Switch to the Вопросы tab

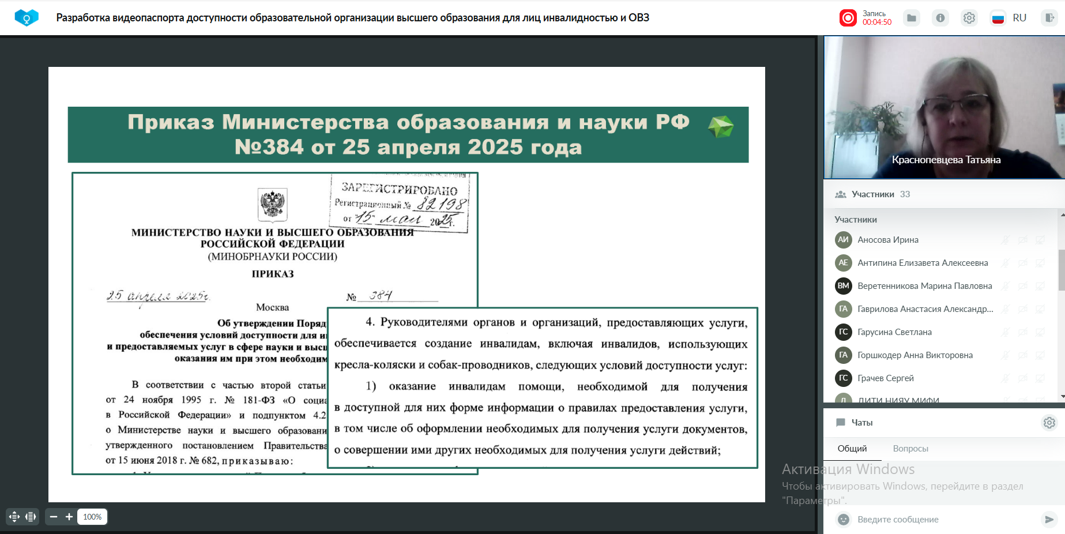pos(910,449)
